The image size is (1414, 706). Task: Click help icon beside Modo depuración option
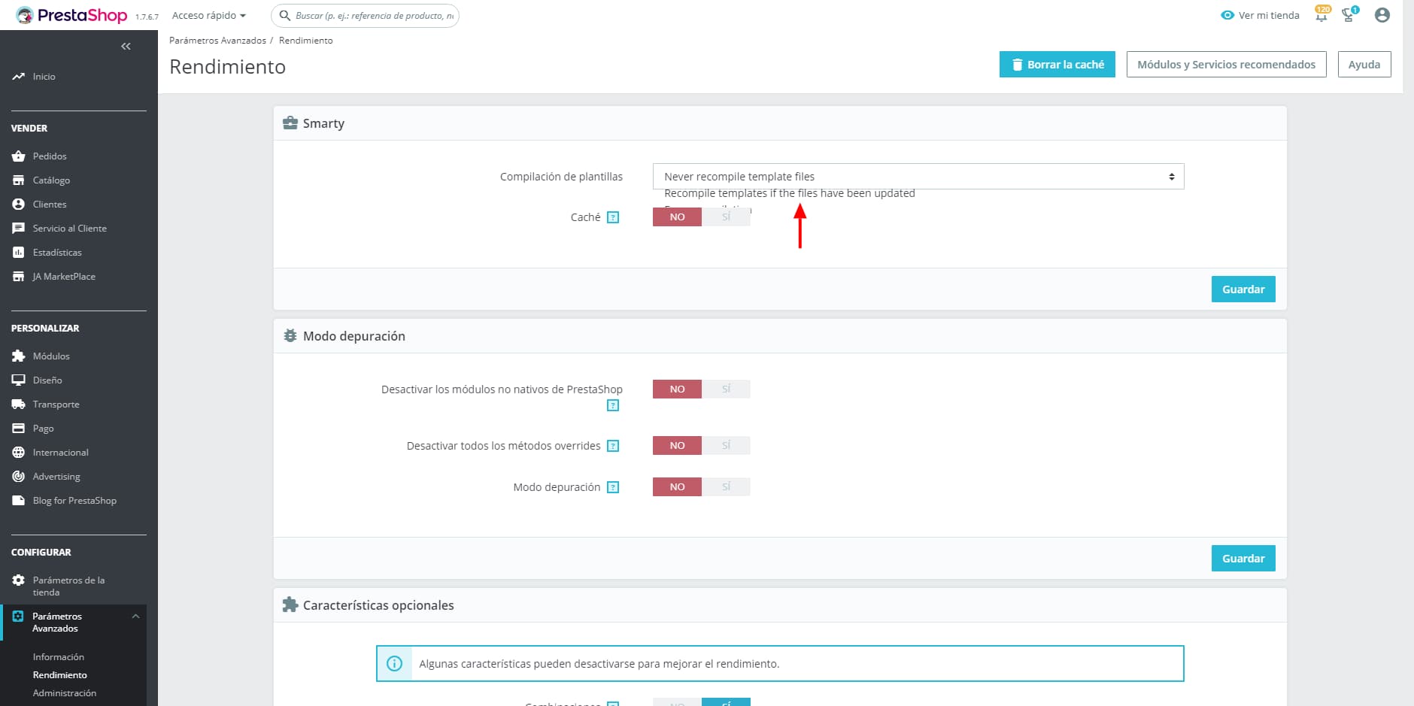click(613, 487)
